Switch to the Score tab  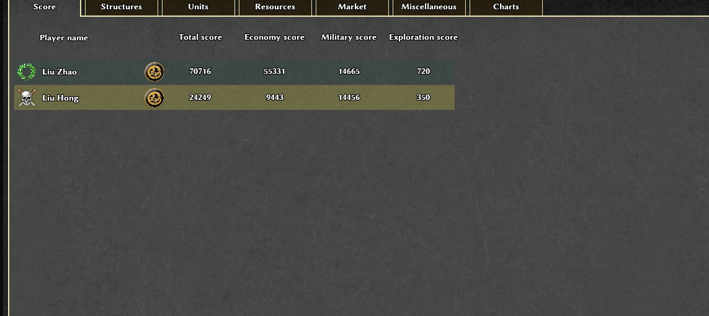[45, 7]
